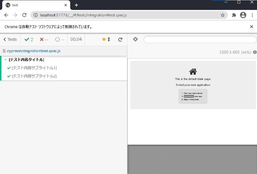Rerun all tests with the reload icon
The image size is (257, 174).
[120, 39]
